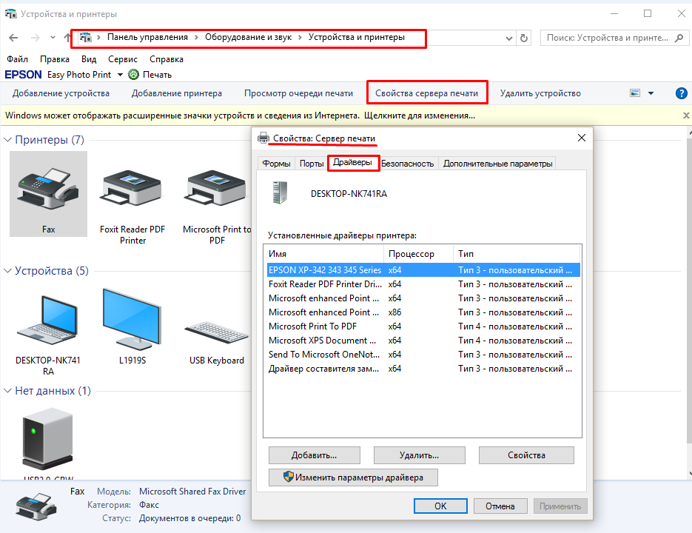
Task: Click the forward navigation arrow
Action: tap(36, 38)
